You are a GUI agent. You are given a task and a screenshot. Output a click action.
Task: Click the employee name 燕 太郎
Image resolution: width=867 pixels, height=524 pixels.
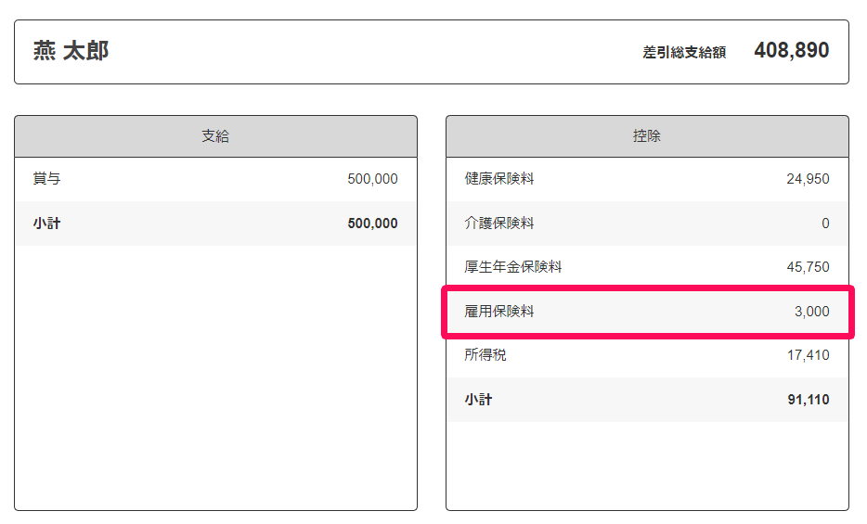click(x=71, y=51)
